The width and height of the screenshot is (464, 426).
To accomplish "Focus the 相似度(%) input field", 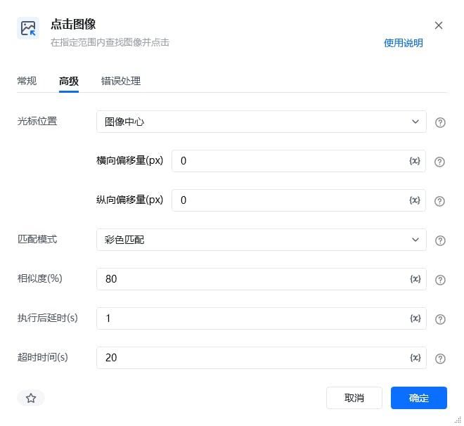I will pyautogui.click(x=262, y=279).
